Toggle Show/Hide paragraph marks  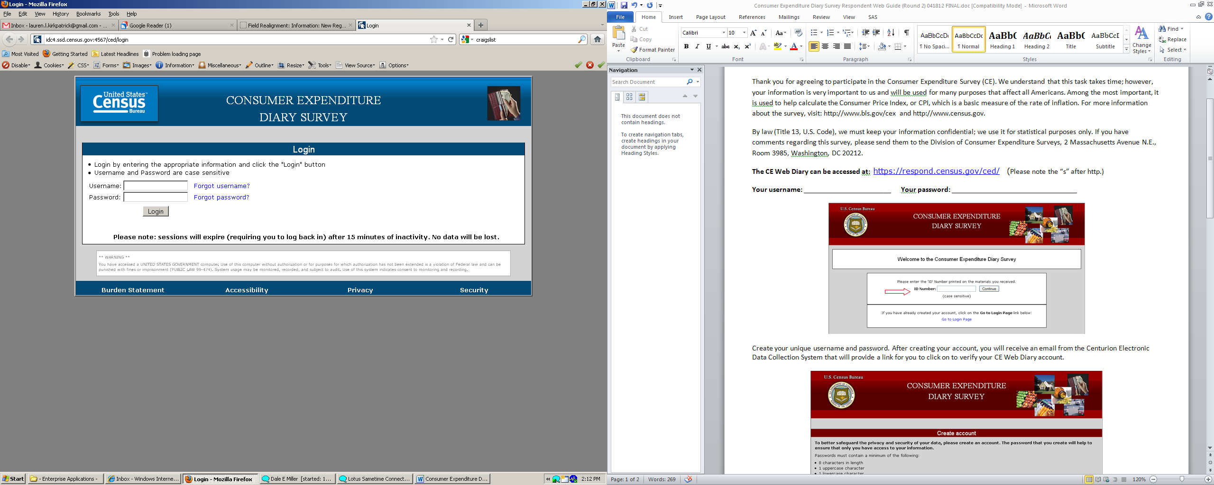pos(906,33)
